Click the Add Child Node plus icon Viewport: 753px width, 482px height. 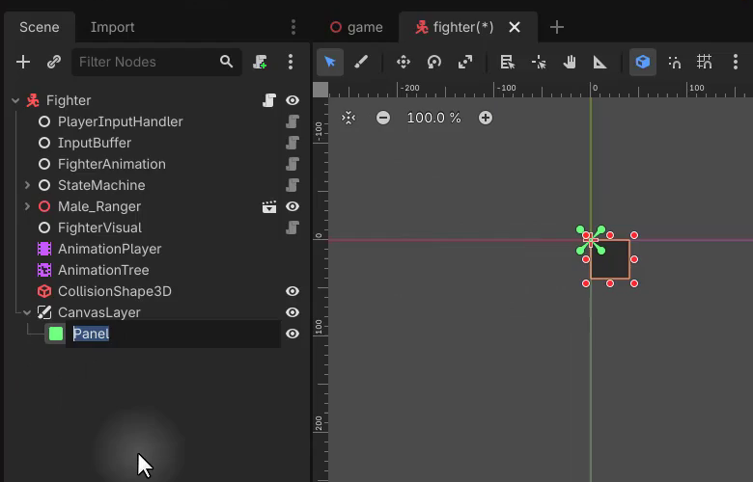(x=23, y=62)
